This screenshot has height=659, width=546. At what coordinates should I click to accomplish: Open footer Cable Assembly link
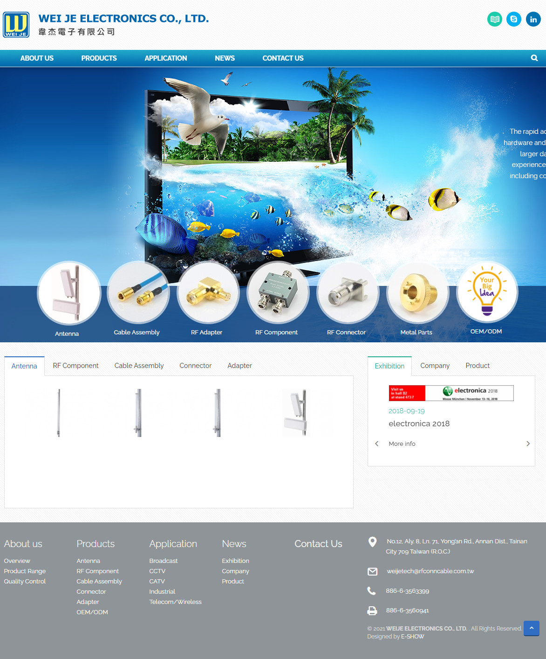pos(99,582)
